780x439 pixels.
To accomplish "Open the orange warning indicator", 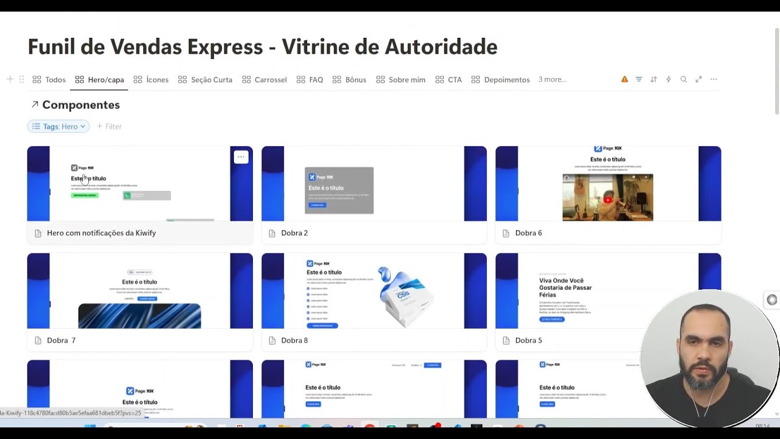I will pyautogui.click(x=625, y=79).
